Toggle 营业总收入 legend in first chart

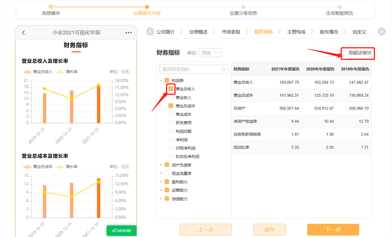click(38, 72)
